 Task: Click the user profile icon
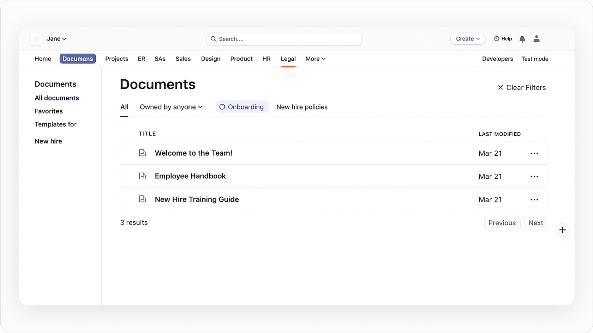[x=536, y=39]
